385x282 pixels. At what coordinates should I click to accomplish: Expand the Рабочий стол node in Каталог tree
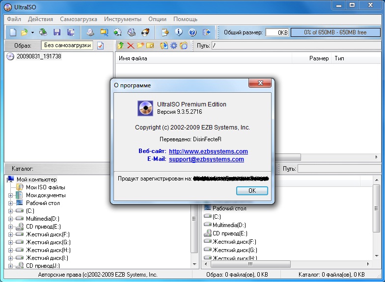click(x=11, y=203)
